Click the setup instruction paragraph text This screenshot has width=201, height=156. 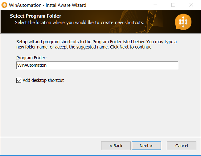[x=96, y=44]
